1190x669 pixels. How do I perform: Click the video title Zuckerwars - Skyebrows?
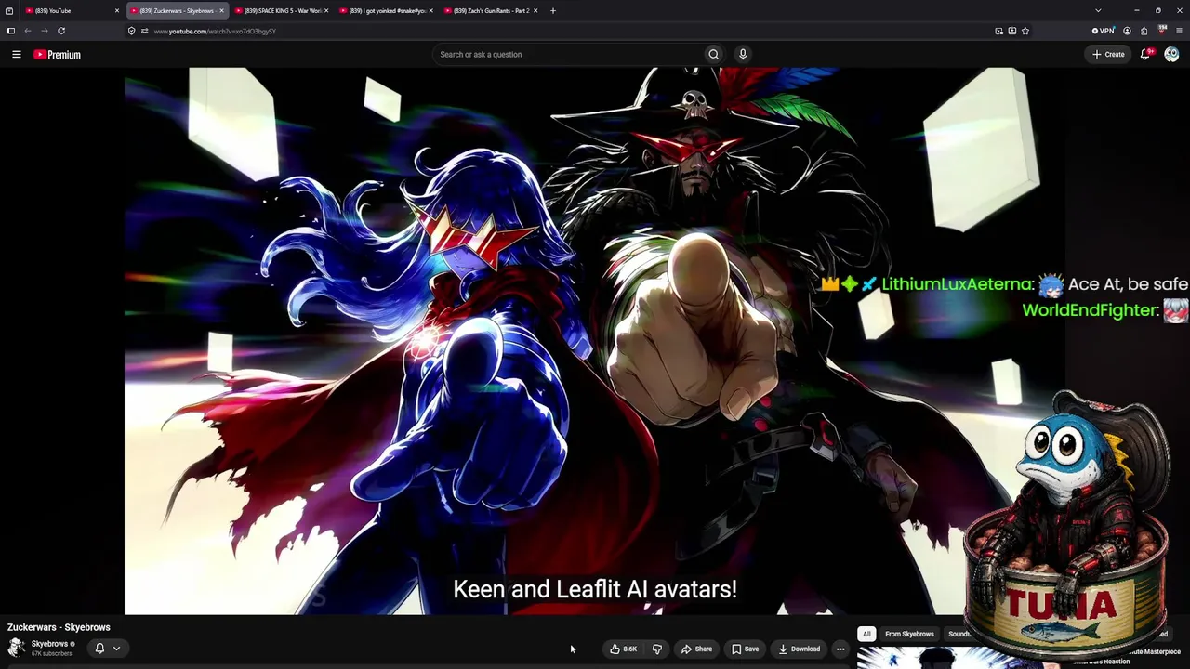59,627
